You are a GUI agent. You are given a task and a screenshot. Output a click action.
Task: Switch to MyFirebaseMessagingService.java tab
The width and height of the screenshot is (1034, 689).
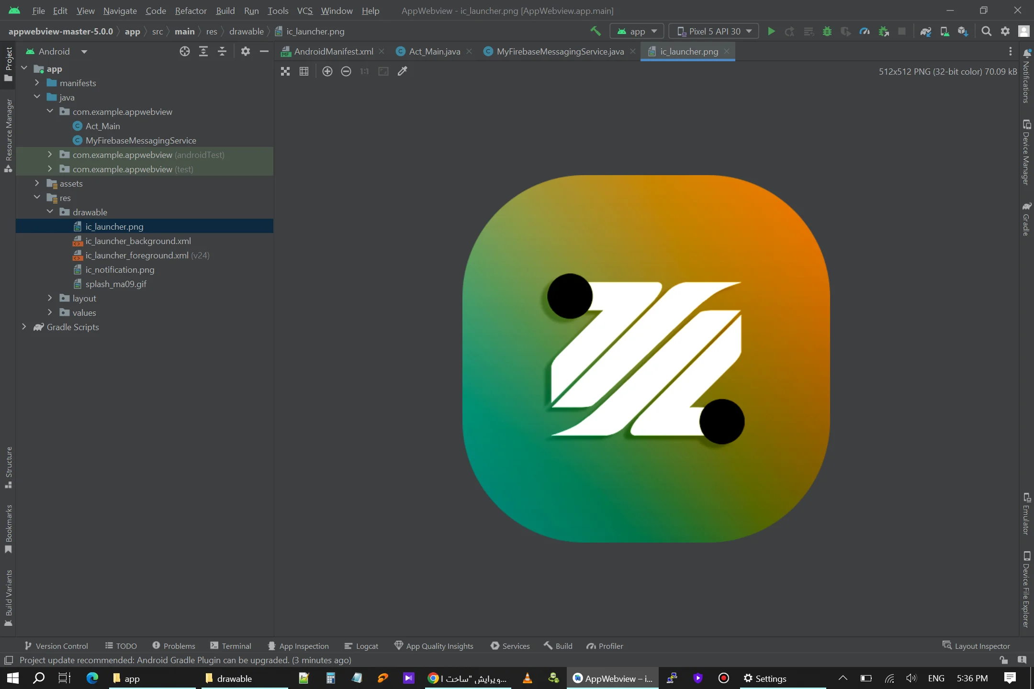(560, 51)
